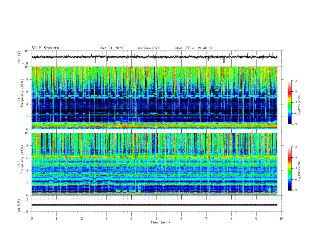Click the time axis tick label "1"
Image resolution: width=317 pixels, height=245 pixels.
(x=56, y=219)
